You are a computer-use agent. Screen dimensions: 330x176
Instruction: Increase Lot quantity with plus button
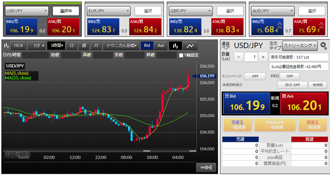263,57
